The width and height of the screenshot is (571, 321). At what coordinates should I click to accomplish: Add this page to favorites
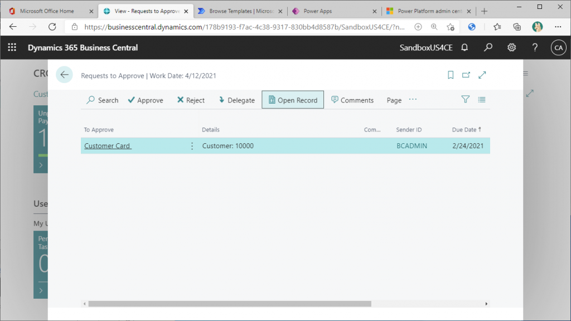point(451,27)
